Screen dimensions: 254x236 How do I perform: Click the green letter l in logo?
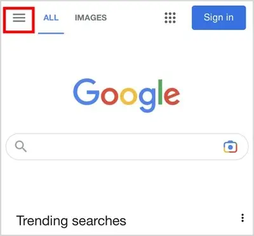pyautogui.click(x=160, y=92)
